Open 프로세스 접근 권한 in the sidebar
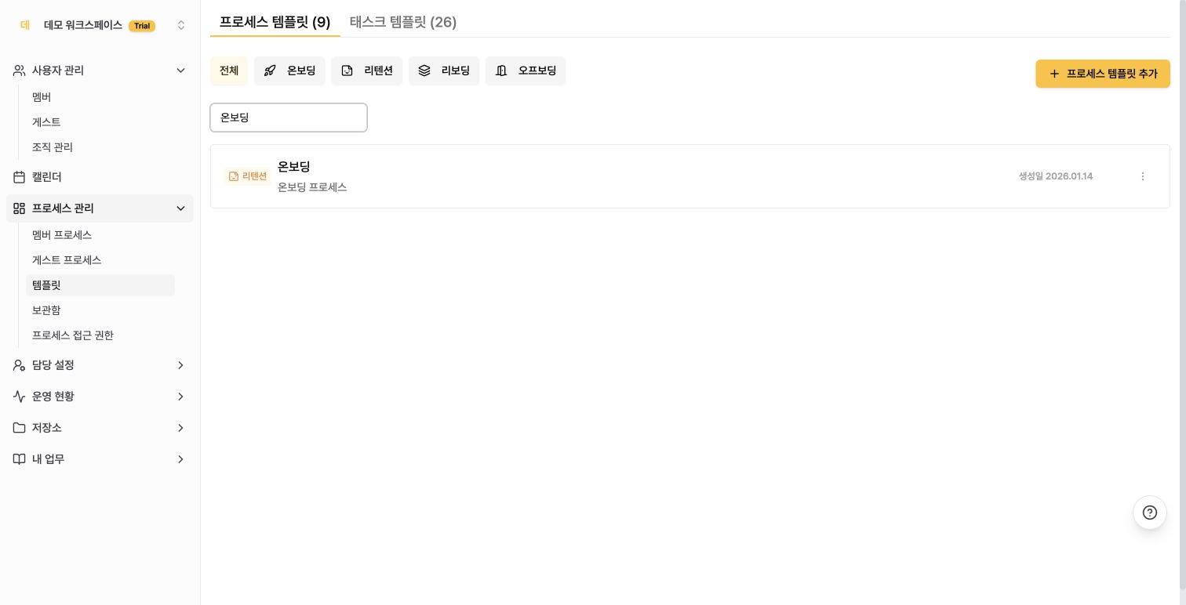The width and height of the screenshot is (1186, 605). [73, 335]
